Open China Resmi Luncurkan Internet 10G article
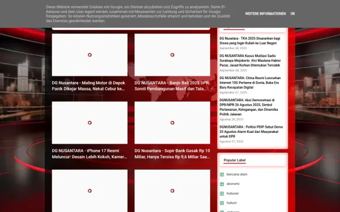The width and height of the screenshot is (340, 212). tap(250, 83)
